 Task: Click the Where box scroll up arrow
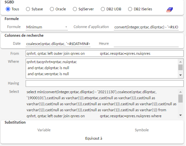point(180,62)
